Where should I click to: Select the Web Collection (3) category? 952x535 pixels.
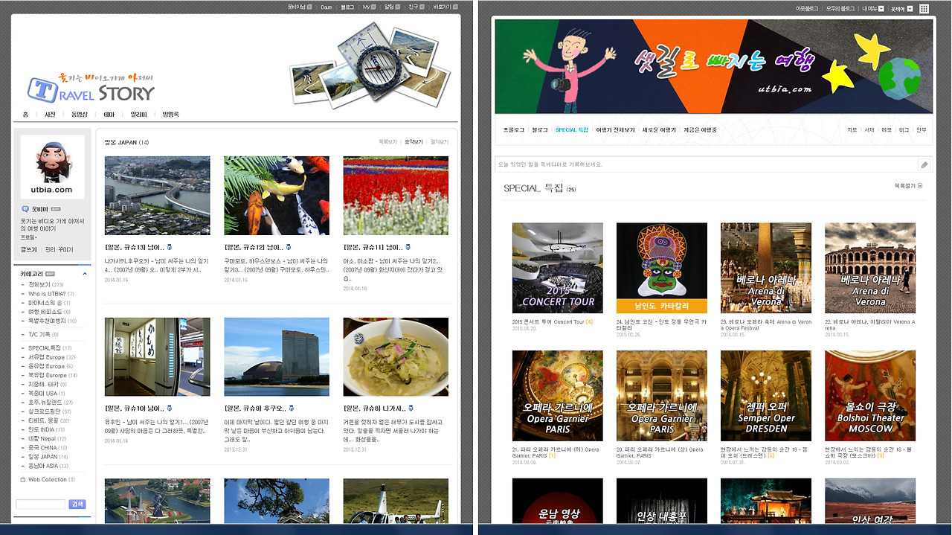(x=52, y=479)
